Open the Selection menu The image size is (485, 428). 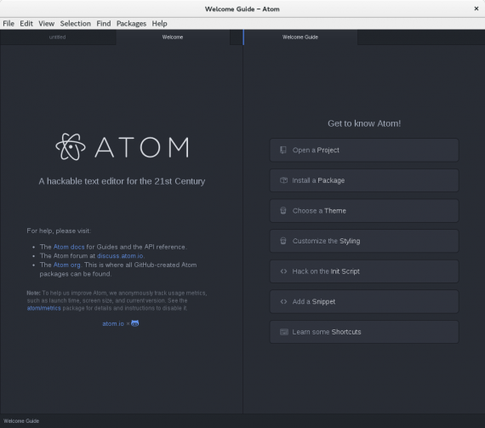click(76, 24)
